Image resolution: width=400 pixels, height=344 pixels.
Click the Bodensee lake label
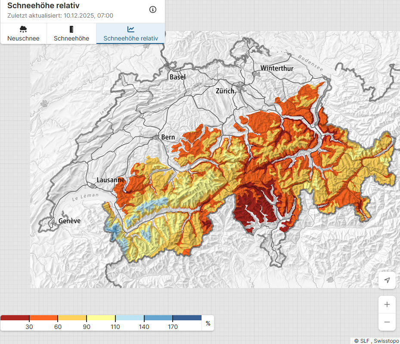[310, 63]
